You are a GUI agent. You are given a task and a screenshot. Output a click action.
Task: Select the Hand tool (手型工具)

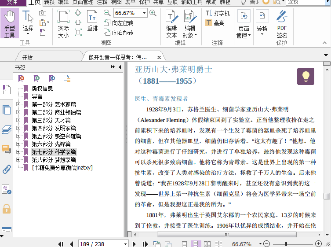10,23
